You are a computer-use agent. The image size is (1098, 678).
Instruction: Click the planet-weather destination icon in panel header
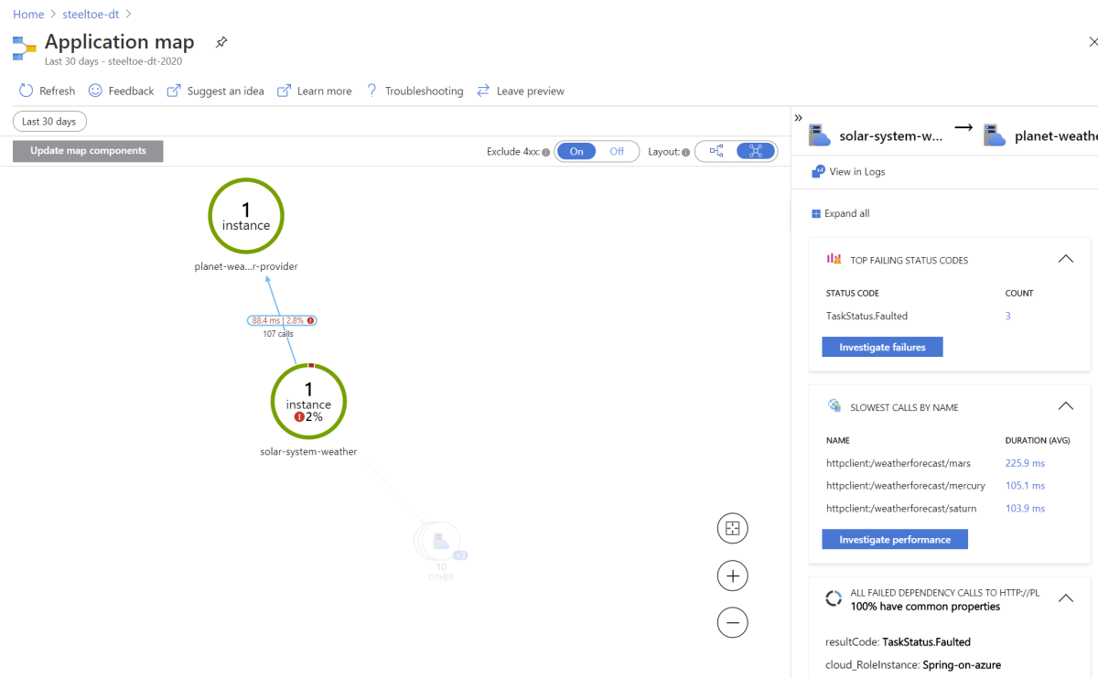(x=995, y=135)
